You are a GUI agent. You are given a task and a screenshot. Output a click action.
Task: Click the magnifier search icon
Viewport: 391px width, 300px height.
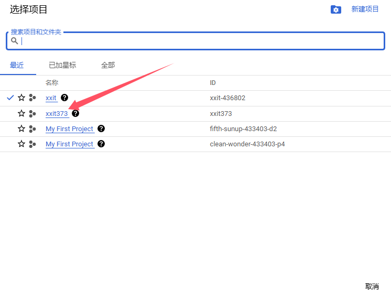(x=15, y=41)
